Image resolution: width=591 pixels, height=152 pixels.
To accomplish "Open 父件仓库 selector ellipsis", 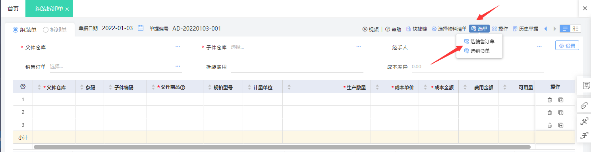I will pyautogui.click(x=178, y=47).
